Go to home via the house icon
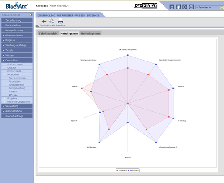 pos(172,7)
